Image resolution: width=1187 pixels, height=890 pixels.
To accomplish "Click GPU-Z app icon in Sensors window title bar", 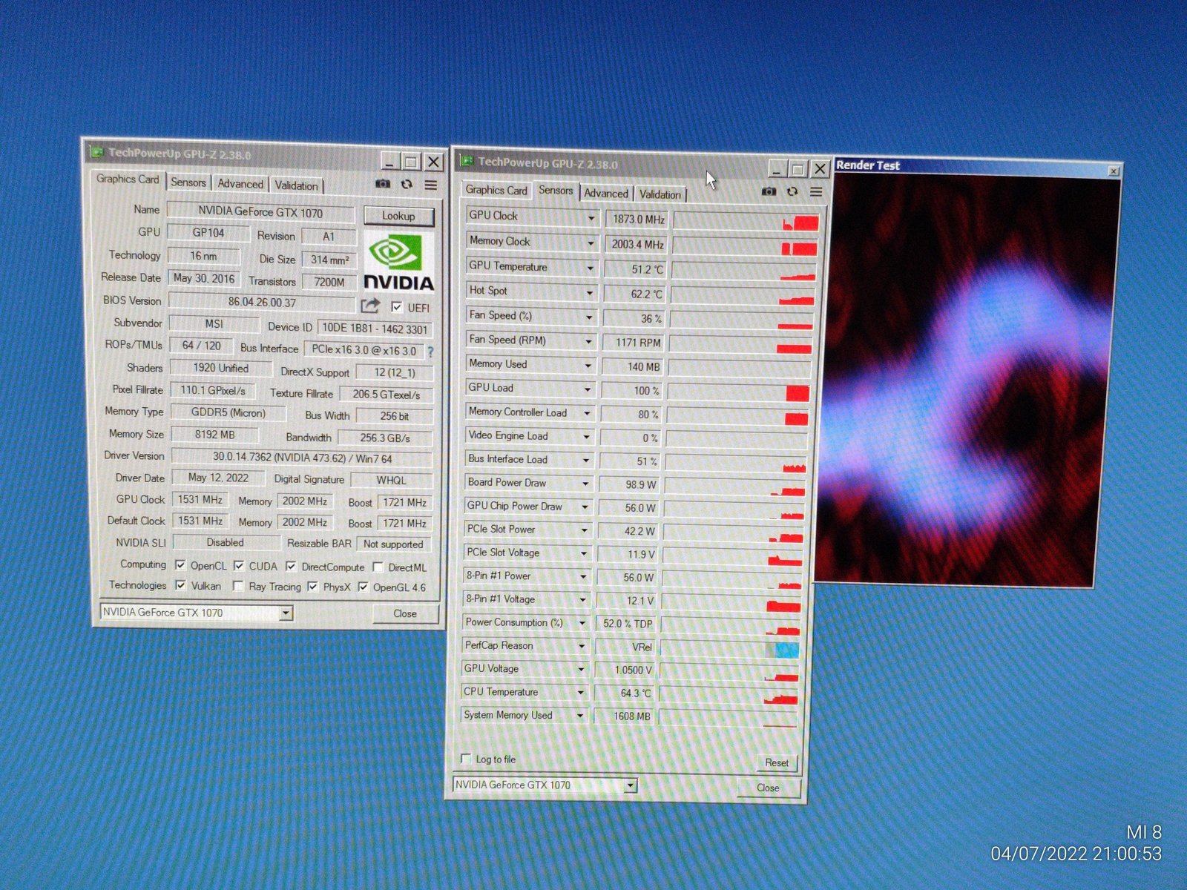I will pyautogui.click(x=467, y=160).
